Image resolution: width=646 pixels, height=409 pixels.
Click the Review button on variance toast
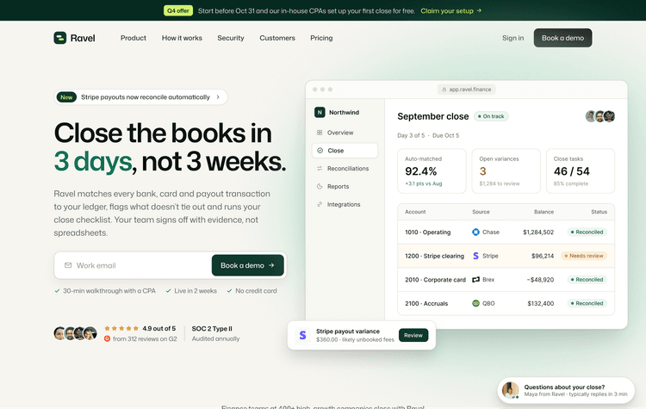[413, 335]
